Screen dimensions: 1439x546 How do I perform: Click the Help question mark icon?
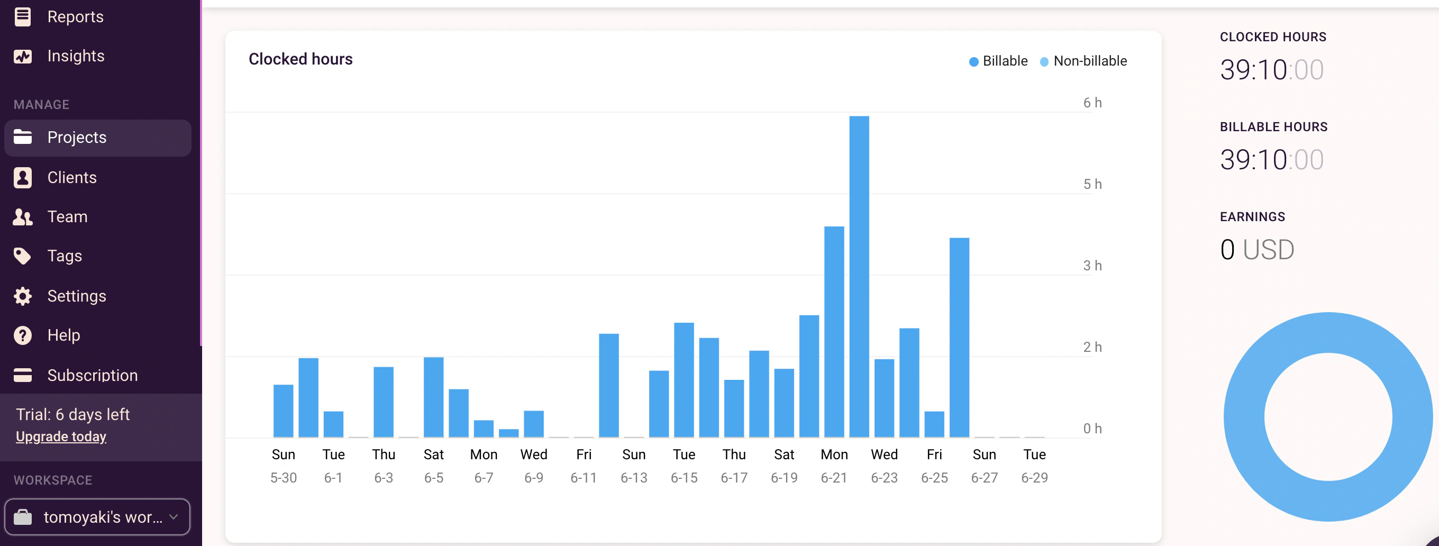[x=22, y=335]
